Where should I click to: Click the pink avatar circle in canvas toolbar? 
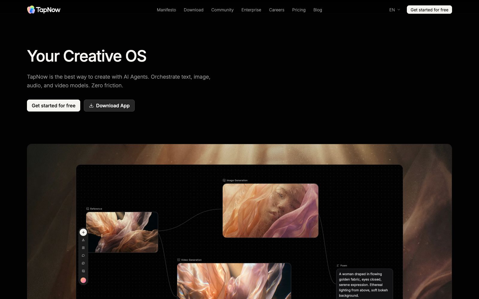point(83,280)
